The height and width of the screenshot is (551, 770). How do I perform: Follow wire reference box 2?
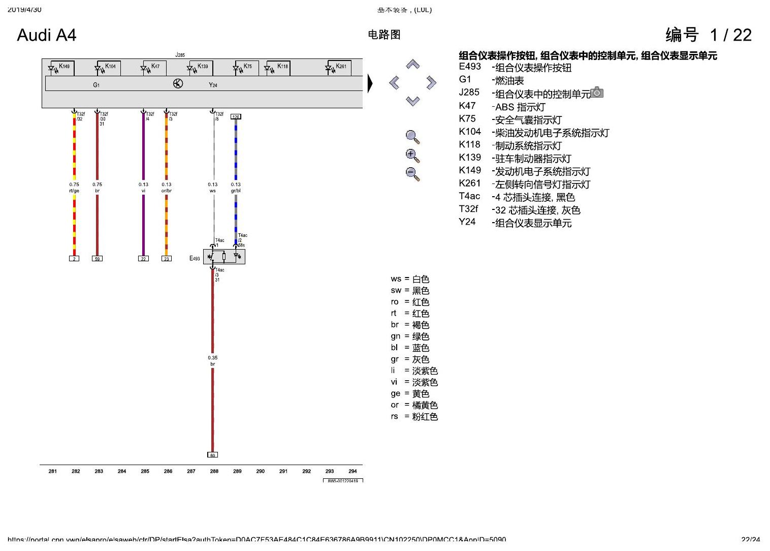click(74, 259)
